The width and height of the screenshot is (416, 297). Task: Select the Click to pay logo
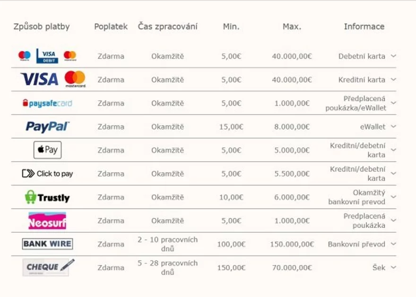[x=47, y=174]
